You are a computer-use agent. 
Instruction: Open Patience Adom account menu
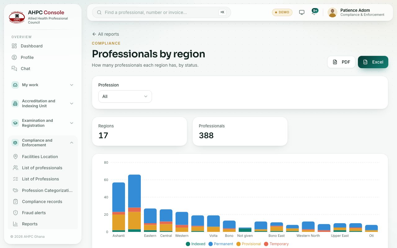click(356, 12)
